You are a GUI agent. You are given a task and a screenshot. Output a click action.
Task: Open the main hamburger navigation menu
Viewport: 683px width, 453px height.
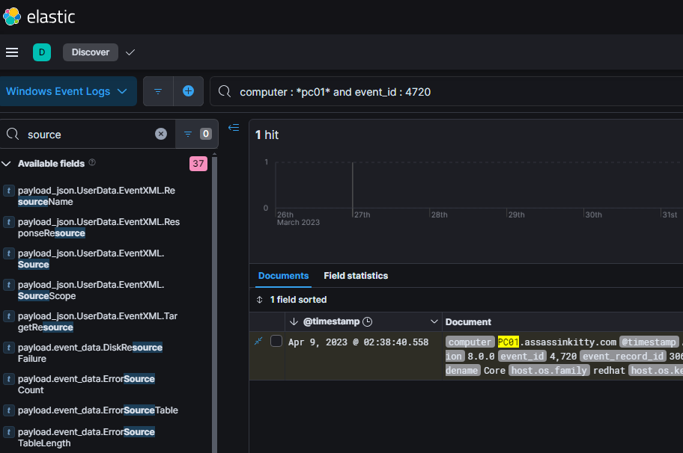tap(12, 52)
